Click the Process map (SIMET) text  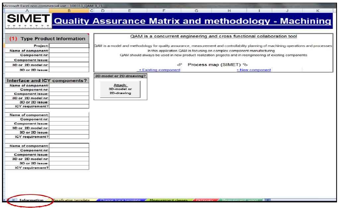(214, 65)
